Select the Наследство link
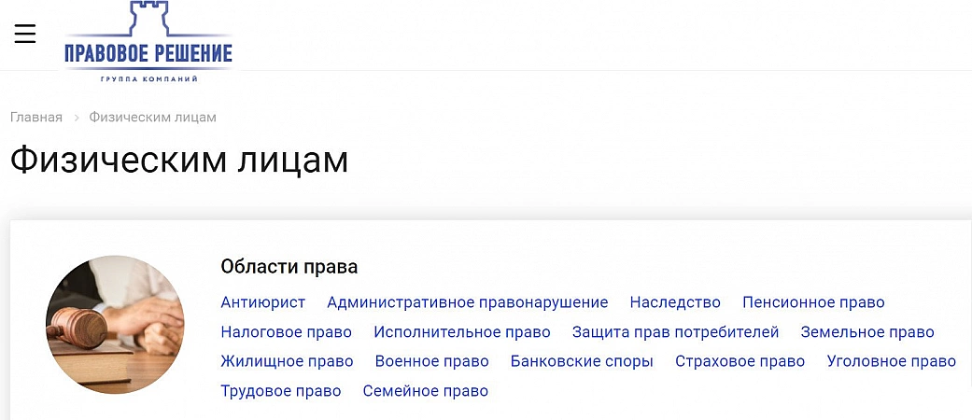 (675, 302)
